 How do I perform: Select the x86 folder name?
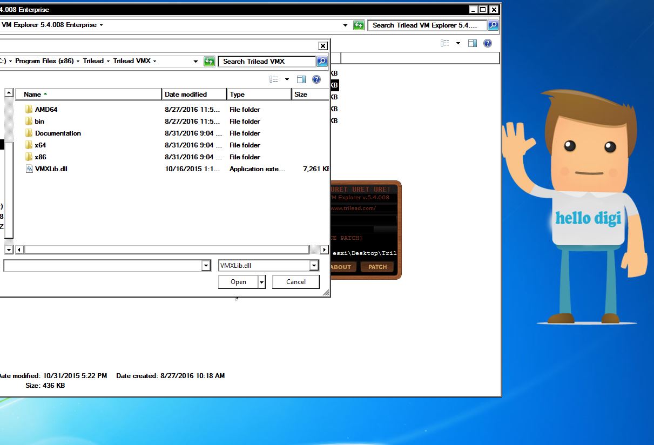tap(41, 157)
